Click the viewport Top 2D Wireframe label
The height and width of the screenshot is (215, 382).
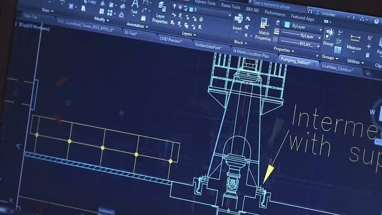[x=33, y=26]
